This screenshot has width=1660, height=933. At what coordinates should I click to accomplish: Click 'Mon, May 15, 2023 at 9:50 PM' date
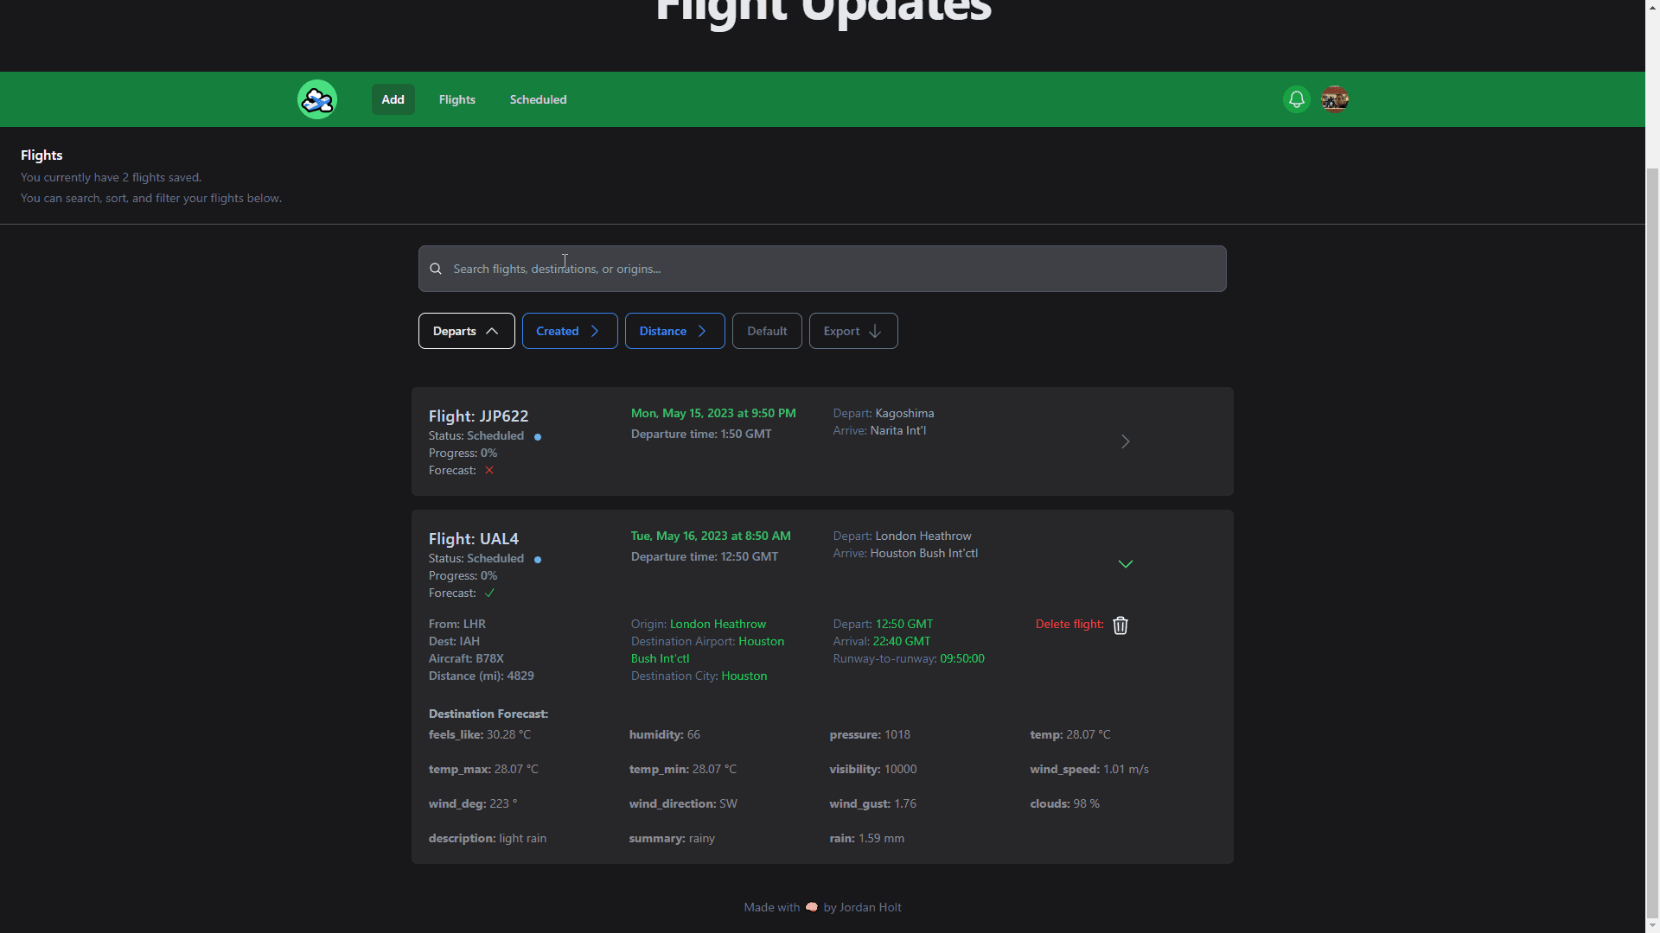(713, 413)
